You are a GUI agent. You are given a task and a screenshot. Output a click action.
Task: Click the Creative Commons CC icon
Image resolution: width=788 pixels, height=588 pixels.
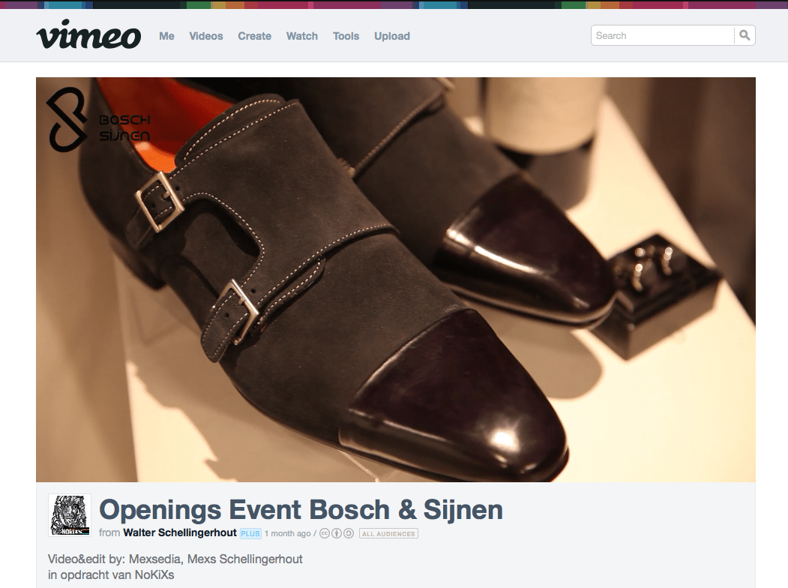pos(325,533)
